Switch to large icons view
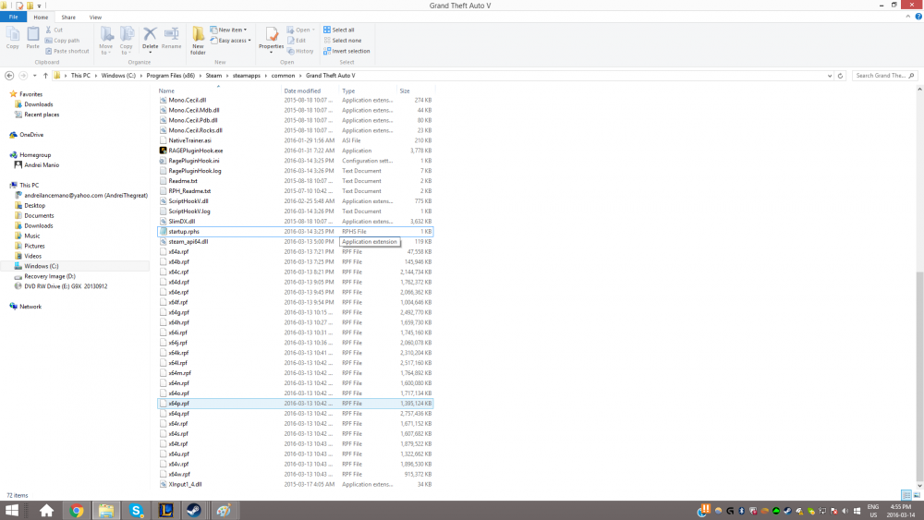This screenshot has width=924, height=520. (x=917, y=495)
